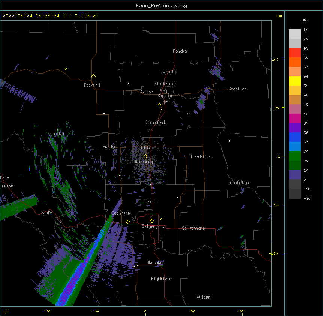Click the white asterisk marker above Limestone
This screenshot has height=316, width=323.
pos(57,130)
